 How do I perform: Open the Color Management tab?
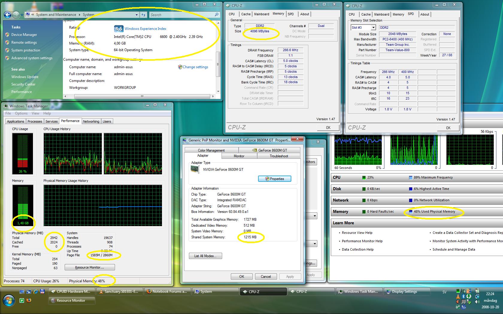click(211, 150)
